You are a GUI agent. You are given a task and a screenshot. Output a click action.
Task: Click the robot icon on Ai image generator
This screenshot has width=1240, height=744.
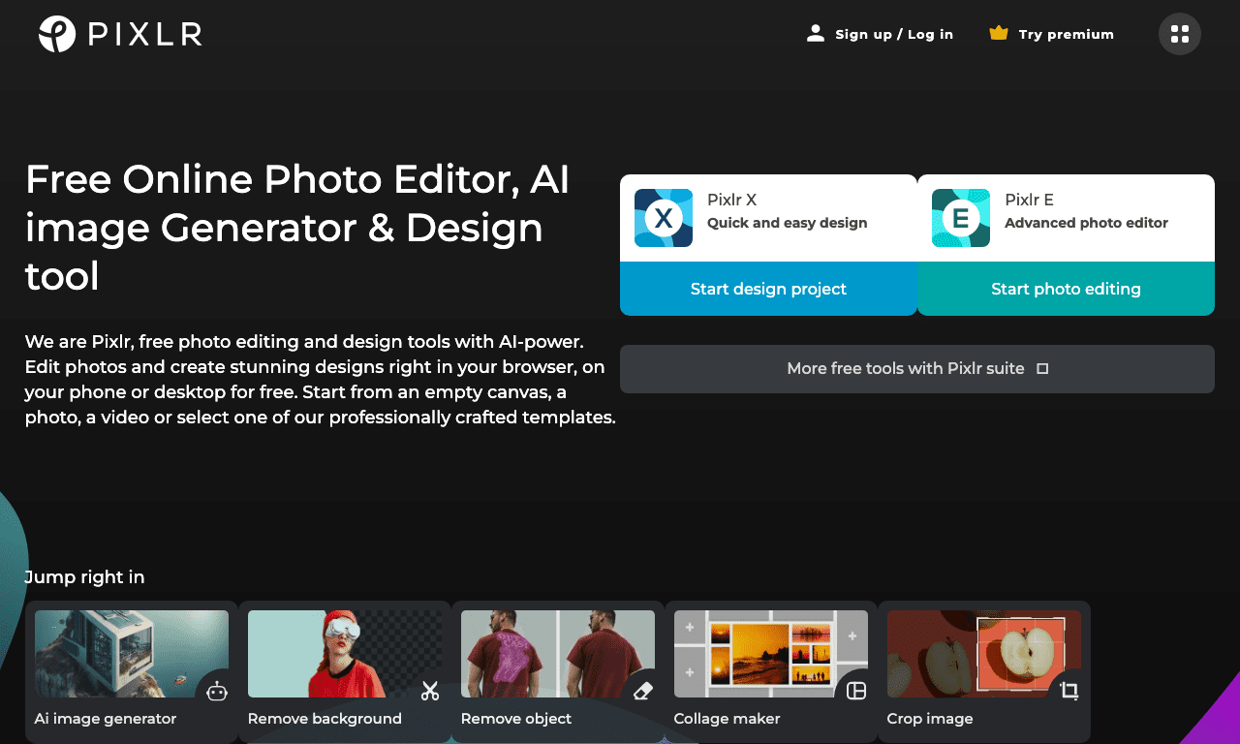click(x=217, y=691)
